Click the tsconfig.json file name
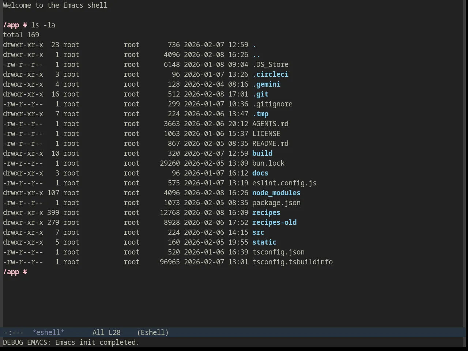The width and height of the screenshot is (468, 351). pos(278,252)
